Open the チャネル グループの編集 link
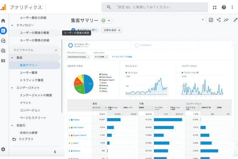This screenshot has height=159, width=238. coord(122,57)
